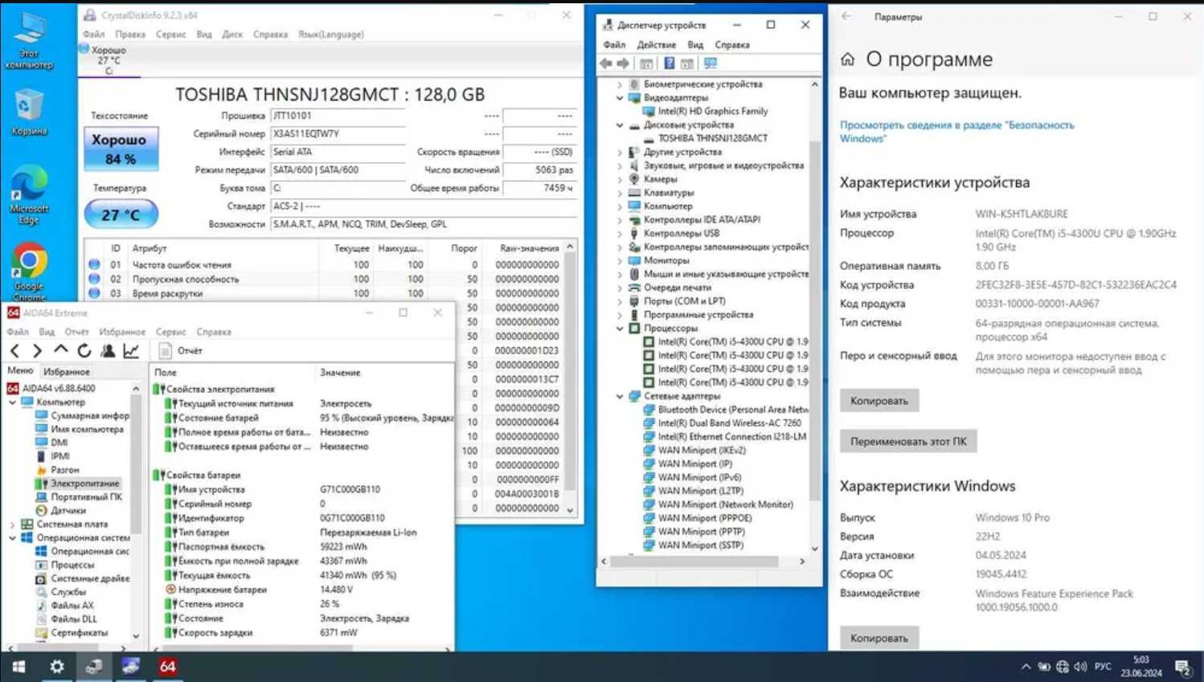Switch to Избранное tab in AIDA64
1204x682 pixels.
pos(67,372)
